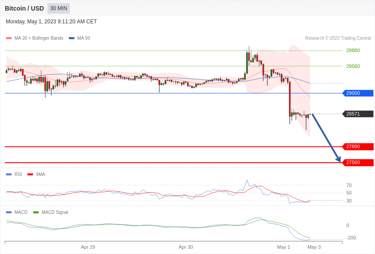This screenshot has width=375, height=254.
Task: Click the 29560 resistance level label
Action: (353, 66)
